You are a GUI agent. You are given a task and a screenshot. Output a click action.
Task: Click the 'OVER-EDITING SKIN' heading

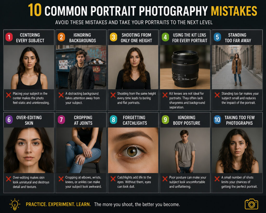[29, 120]
